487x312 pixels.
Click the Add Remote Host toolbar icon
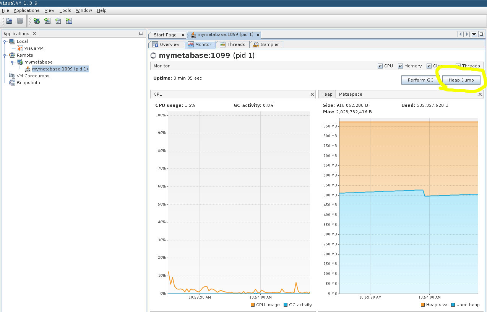point(37,21)
